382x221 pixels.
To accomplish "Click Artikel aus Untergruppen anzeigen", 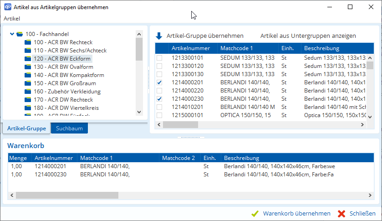I will click(308, 36).
